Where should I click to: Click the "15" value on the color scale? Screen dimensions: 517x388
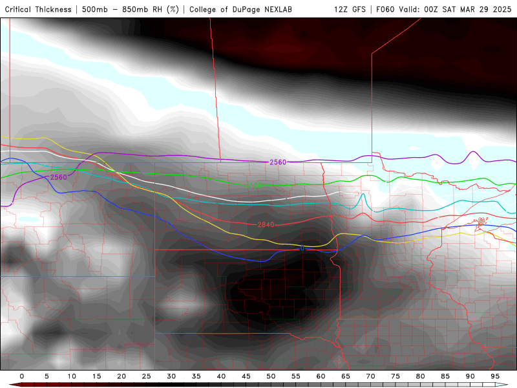(x=96, y=376)
